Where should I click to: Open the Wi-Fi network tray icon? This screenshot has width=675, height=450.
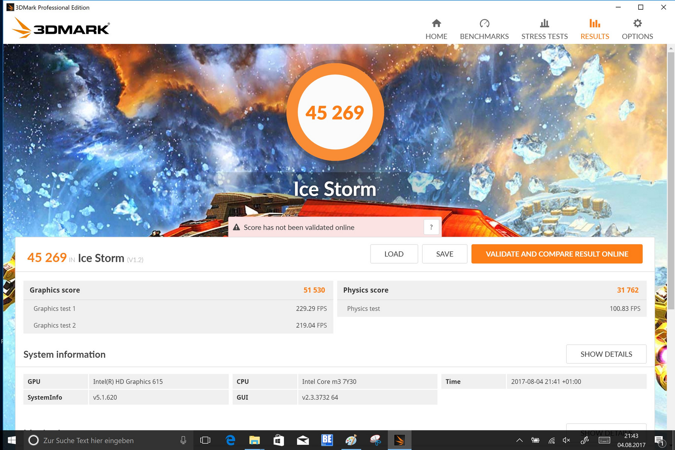point(551,441)
